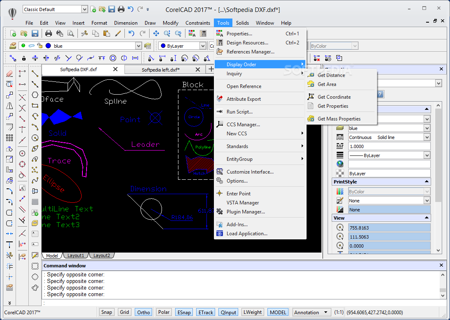Screen dimensions: 450x320
Task: Toggle the MODEL workspace button
Action: click(278, 312)
